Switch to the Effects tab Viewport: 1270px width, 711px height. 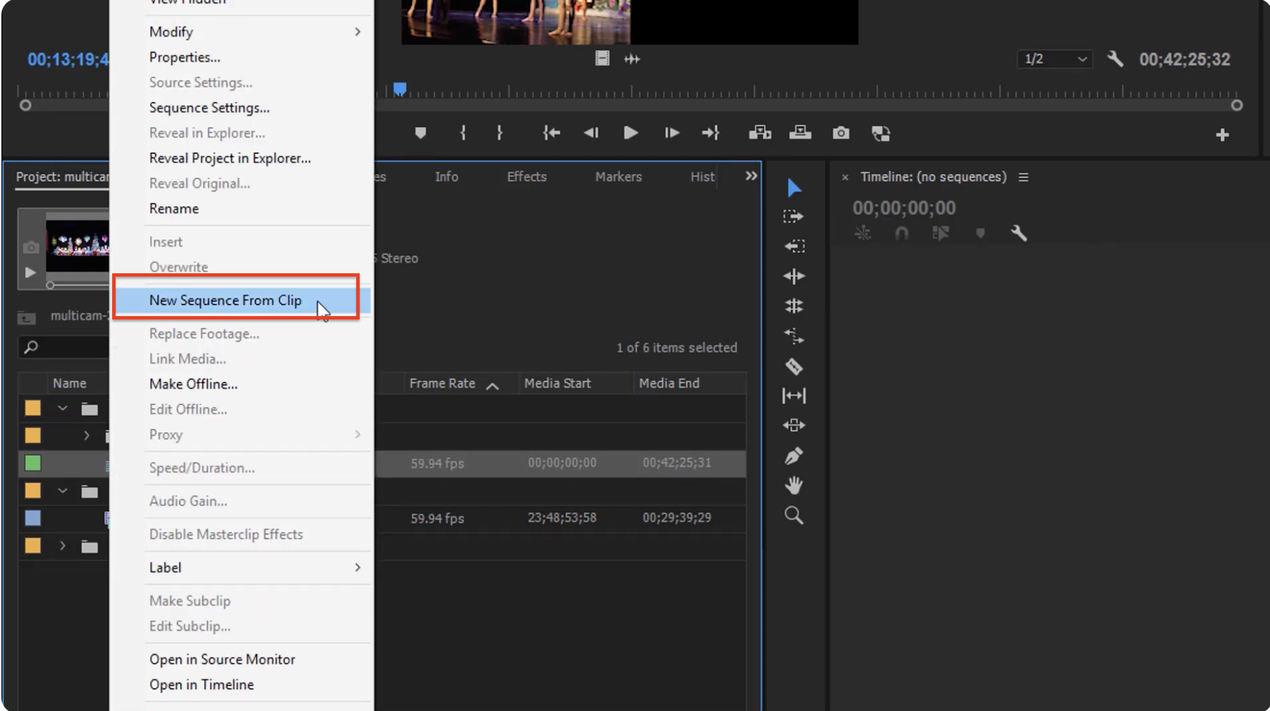[526, 177]
